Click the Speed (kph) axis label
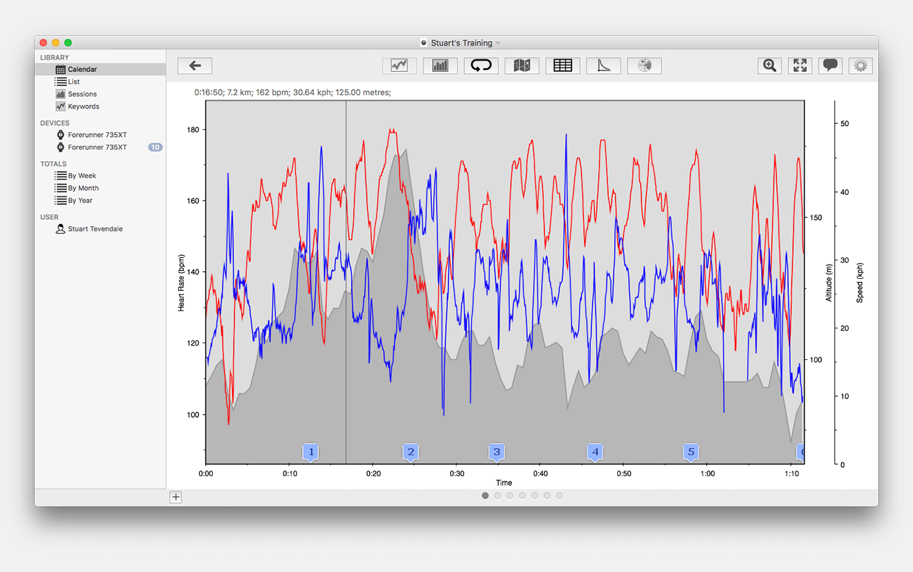This screenshot has height=572, width=913. (x=860, y=283)
